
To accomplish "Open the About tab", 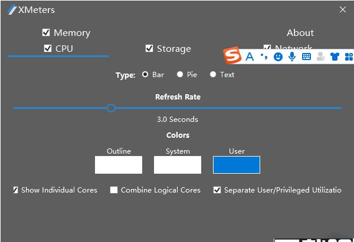I will point(300,33).
